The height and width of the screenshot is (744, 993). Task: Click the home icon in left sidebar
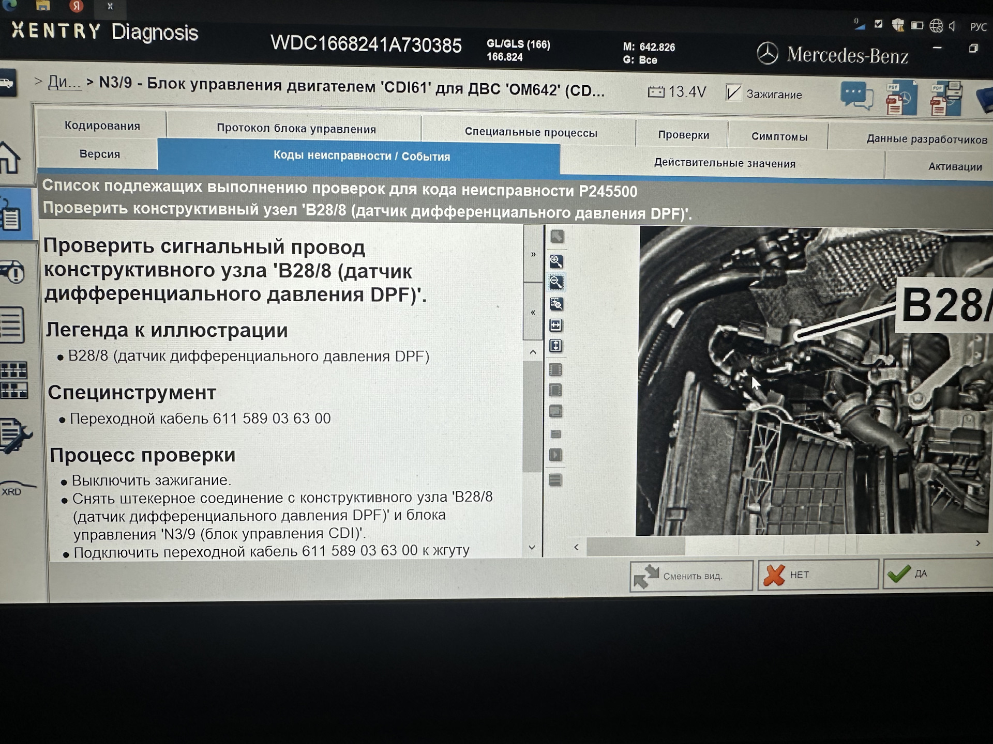pyautogui.click(x=10, y=158)
